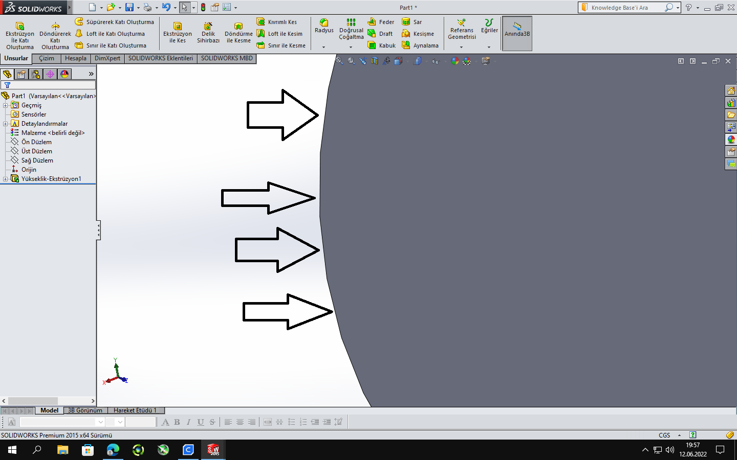Choose Sınır ile Katı Oluşturma
737x460 pixels.
coord(111,45)
